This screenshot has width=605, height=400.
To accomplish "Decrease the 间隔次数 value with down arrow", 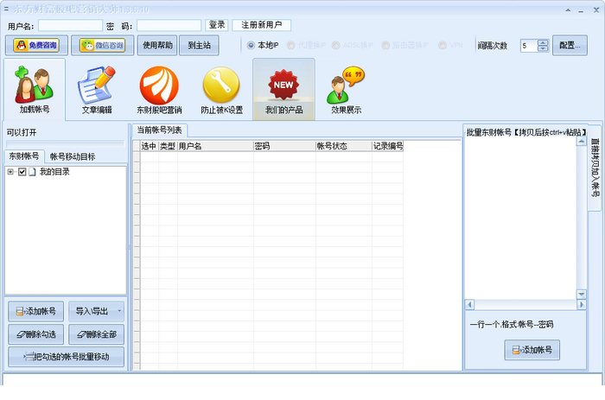I will click(543, 48).
